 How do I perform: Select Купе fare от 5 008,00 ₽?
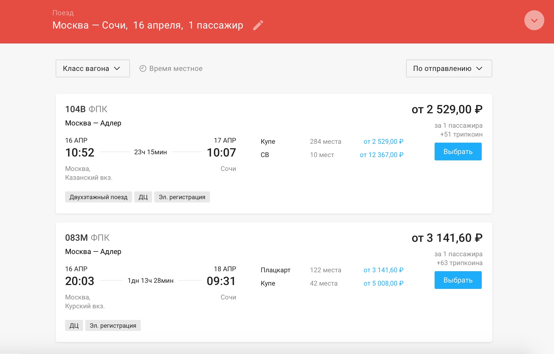383,283
